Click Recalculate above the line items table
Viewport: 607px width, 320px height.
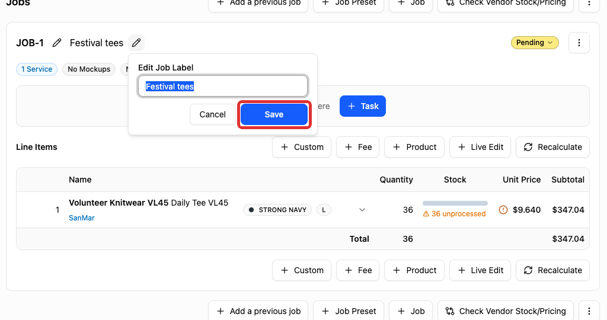click(552, 147)
